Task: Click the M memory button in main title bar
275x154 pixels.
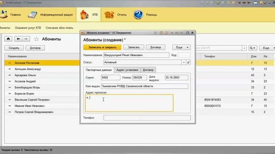Action: pos(239,3)
